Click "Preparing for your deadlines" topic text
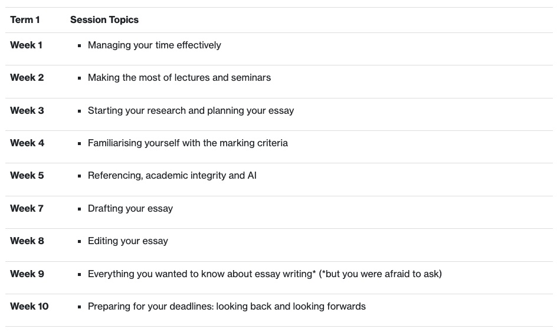Viewport: 557px width, 332px height. [150, 307]
